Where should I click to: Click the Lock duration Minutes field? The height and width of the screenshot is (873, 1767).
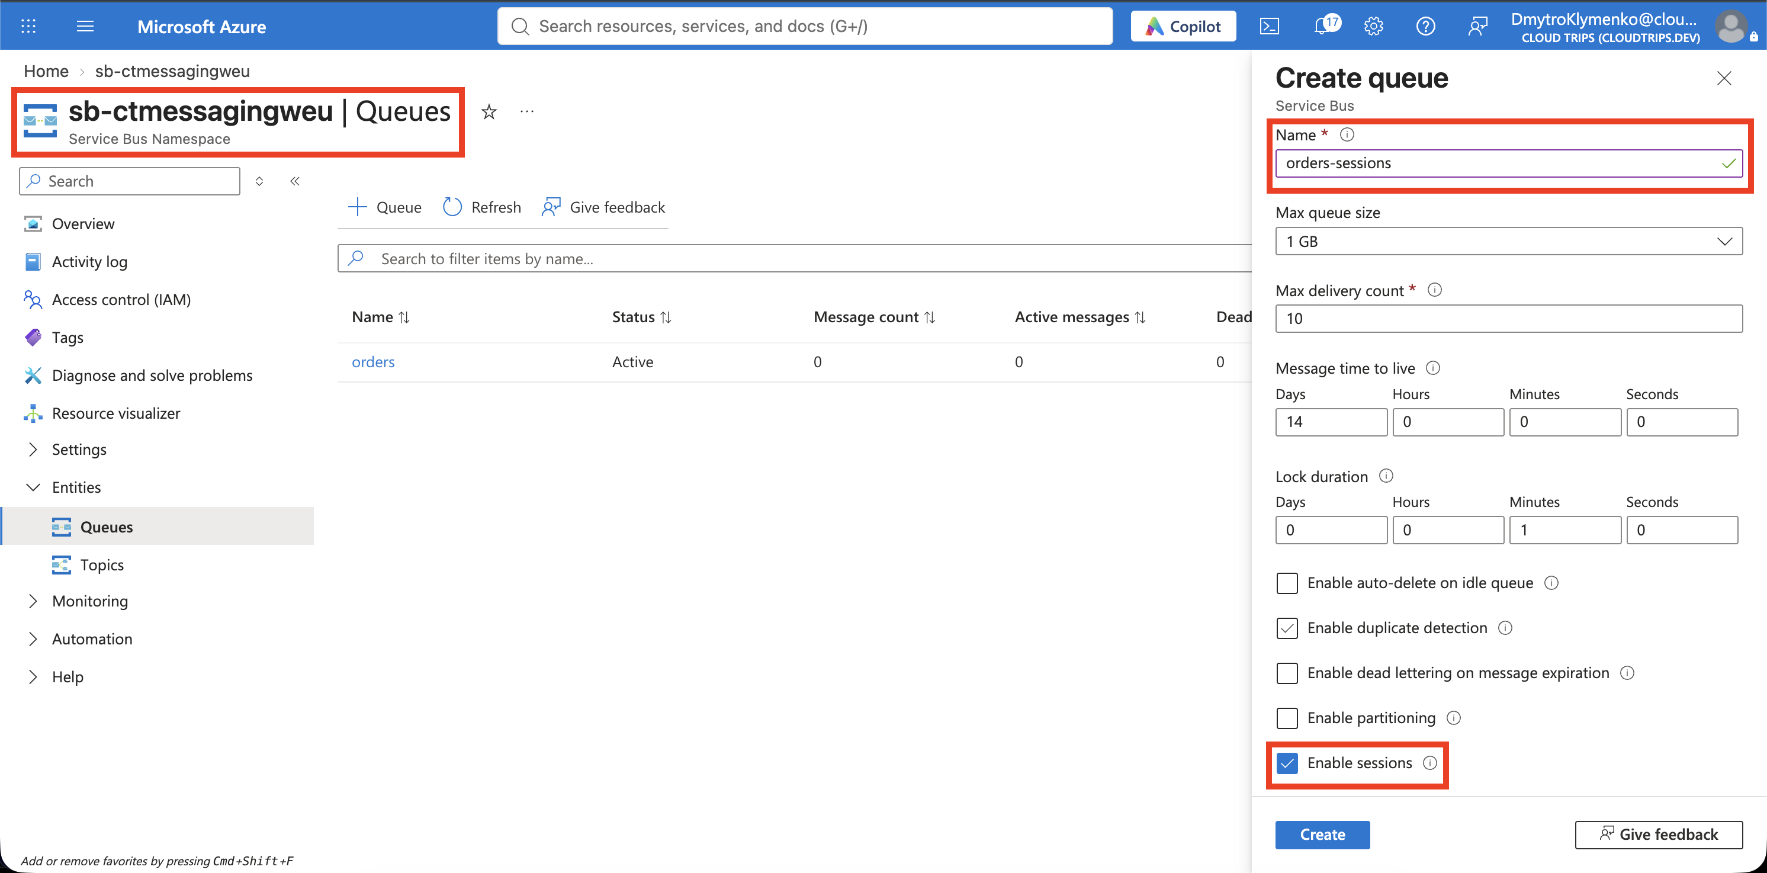pyautogui.click(x=1565, y=530)
